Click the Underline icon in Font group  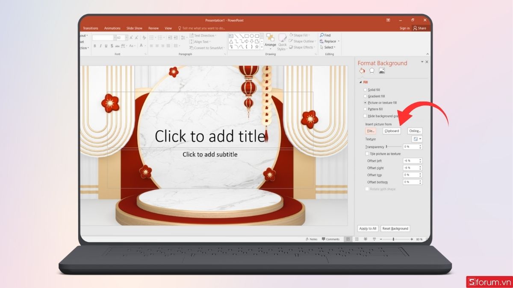(106, 45)
